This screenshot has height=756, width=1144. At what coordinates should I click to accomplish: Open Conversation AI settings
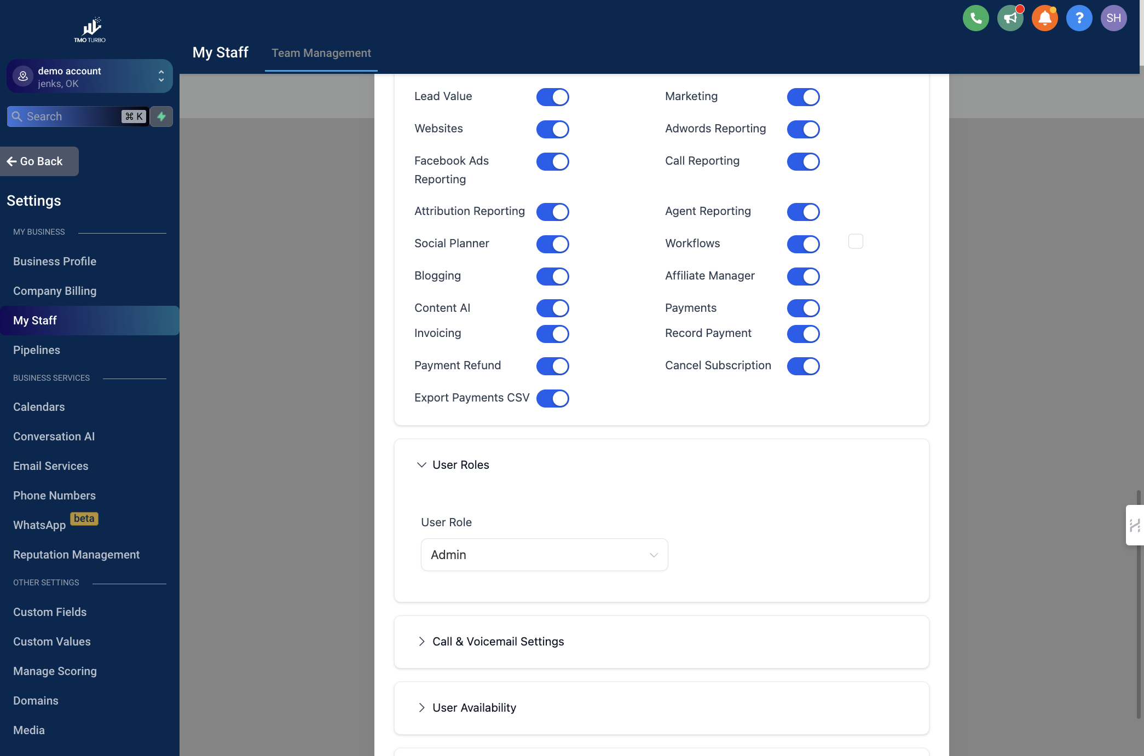click(x=54, y=437)
